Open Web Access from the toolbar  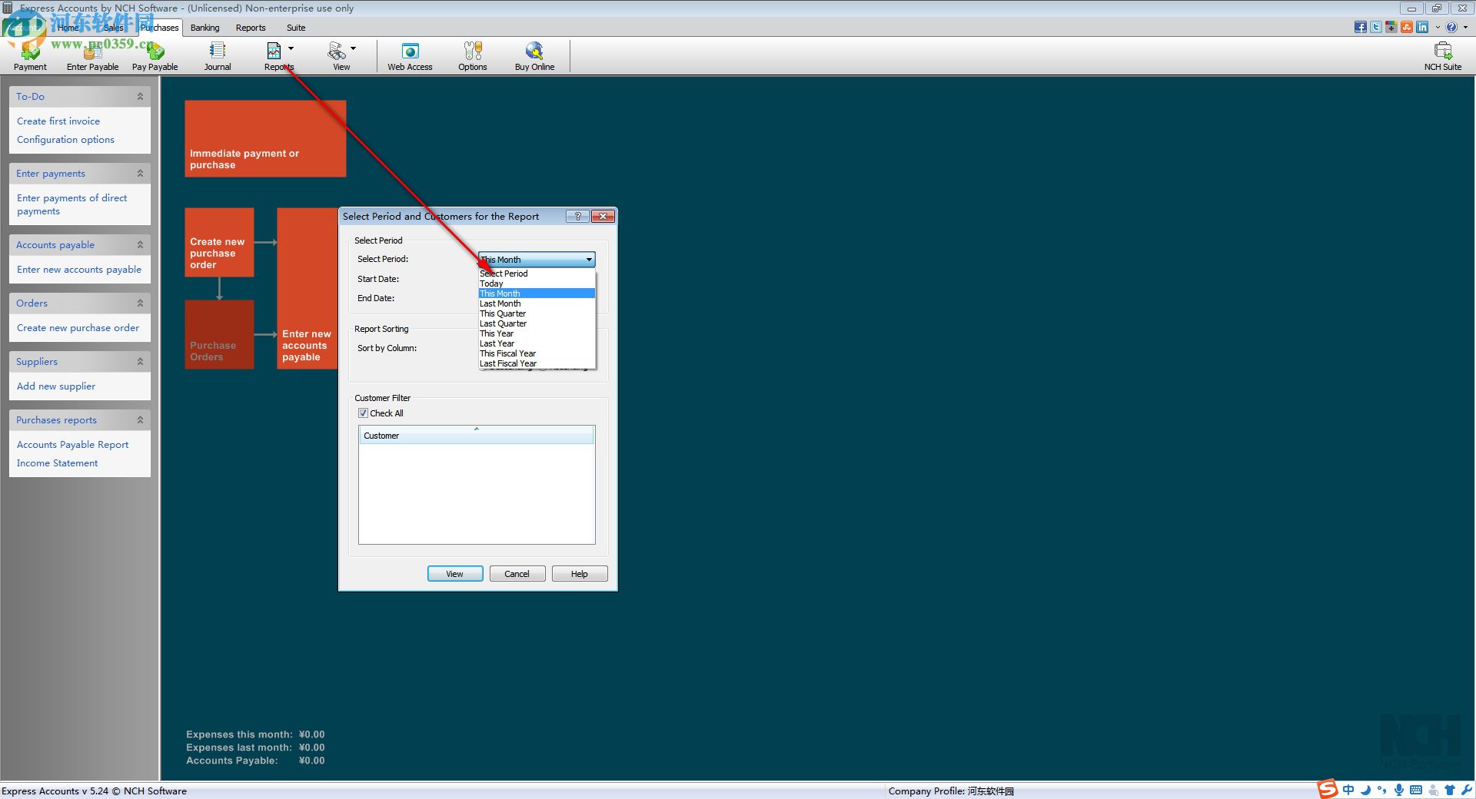pyautogui.click(x=410, y=56)
